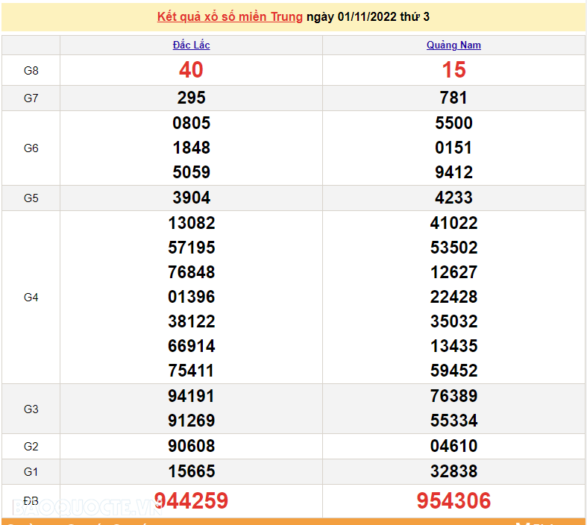Select the G2 number 04610
The width and height of the screenshot is (587, 525).
453,446
